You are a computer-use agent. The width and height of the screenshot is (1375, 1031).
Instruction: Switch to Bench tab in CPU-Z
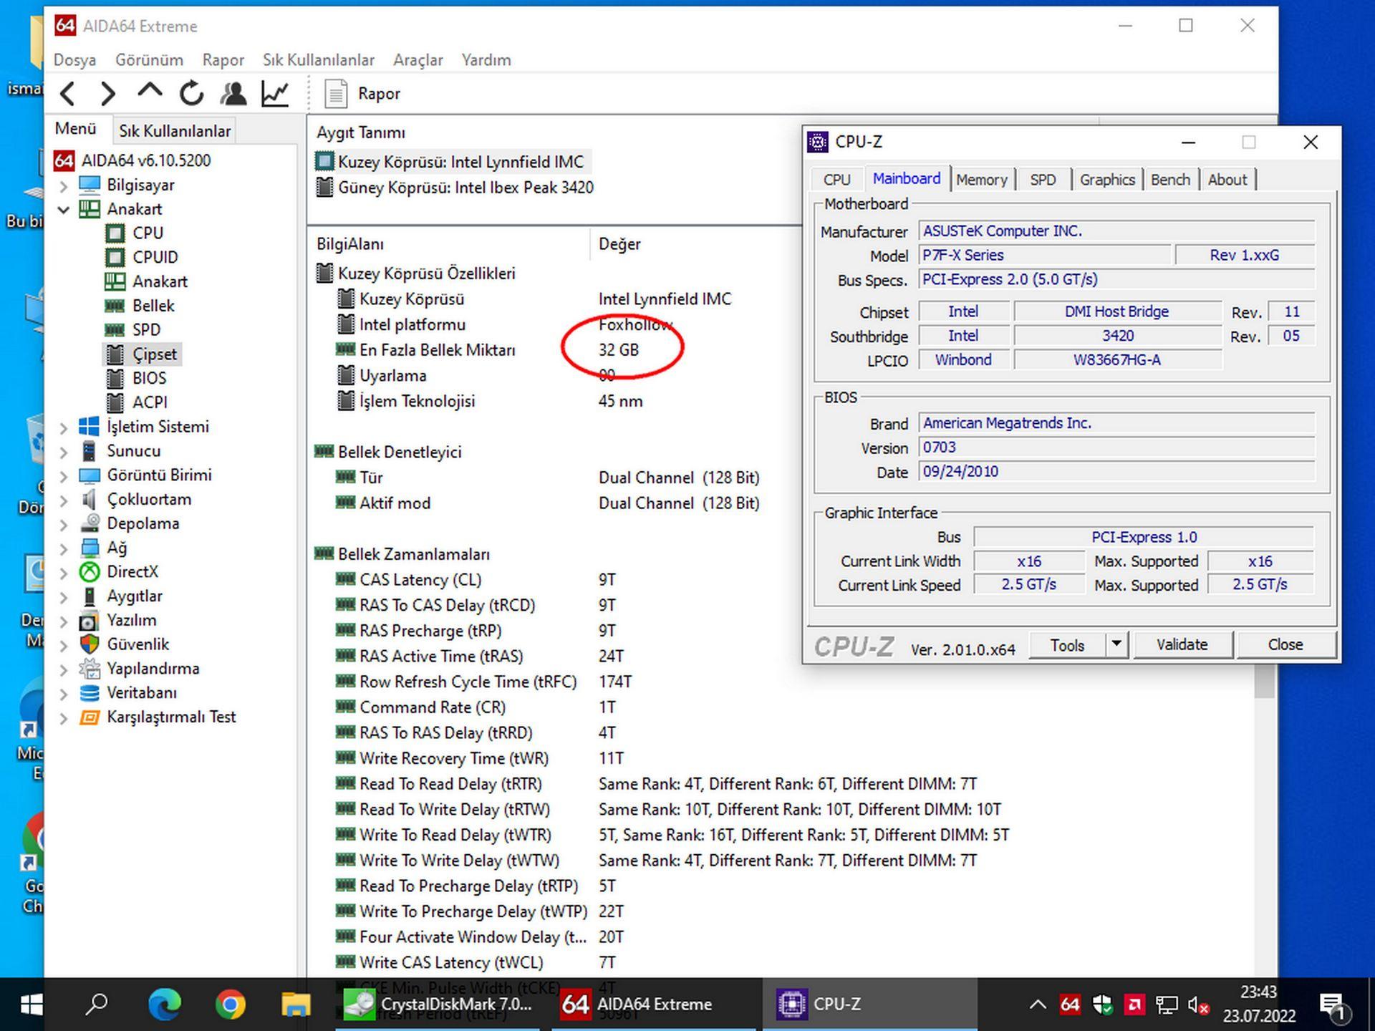click(x=1170, y=180)
